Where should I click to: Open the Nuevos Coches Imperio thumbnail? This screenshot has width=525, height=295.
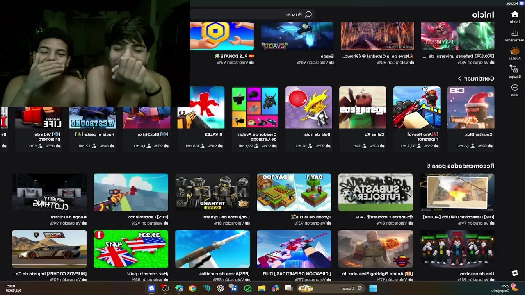pos(49,249)
